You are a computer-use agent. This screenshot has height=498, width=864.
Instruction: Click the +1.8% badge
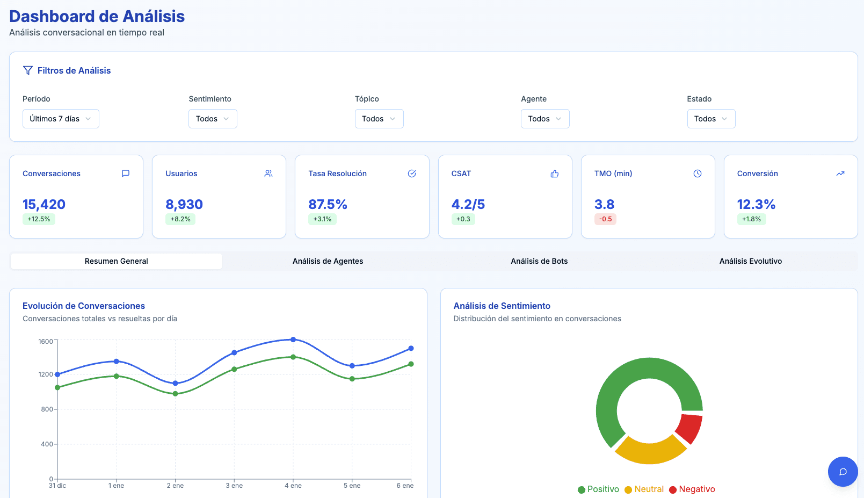click(751, 219)
